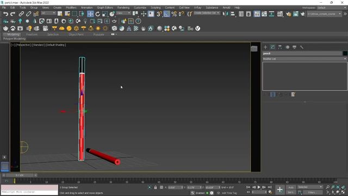
Task: Select the Select and Link tool
Action: [x=21, y=14]
